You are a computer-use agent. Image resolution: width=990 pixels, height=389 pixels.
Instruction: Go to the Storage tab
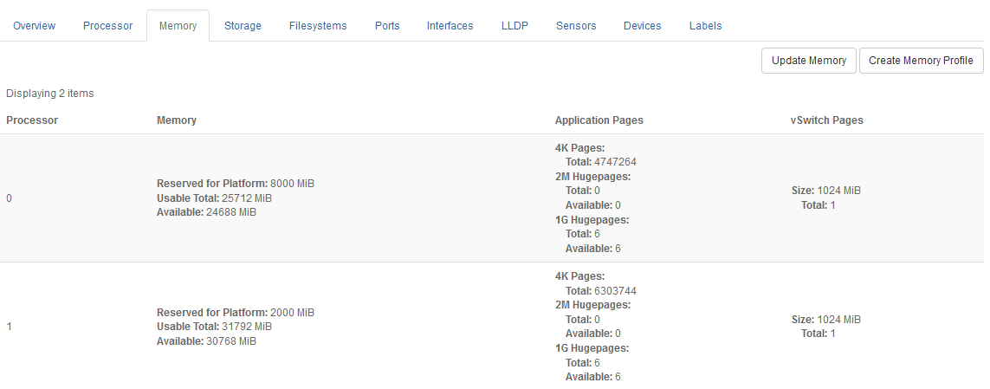pos(243,26)
